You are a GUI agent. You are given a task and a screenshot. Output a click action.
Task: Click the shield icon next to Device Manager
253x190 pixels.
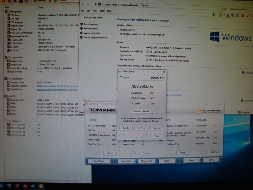click(x=81, y=24)
